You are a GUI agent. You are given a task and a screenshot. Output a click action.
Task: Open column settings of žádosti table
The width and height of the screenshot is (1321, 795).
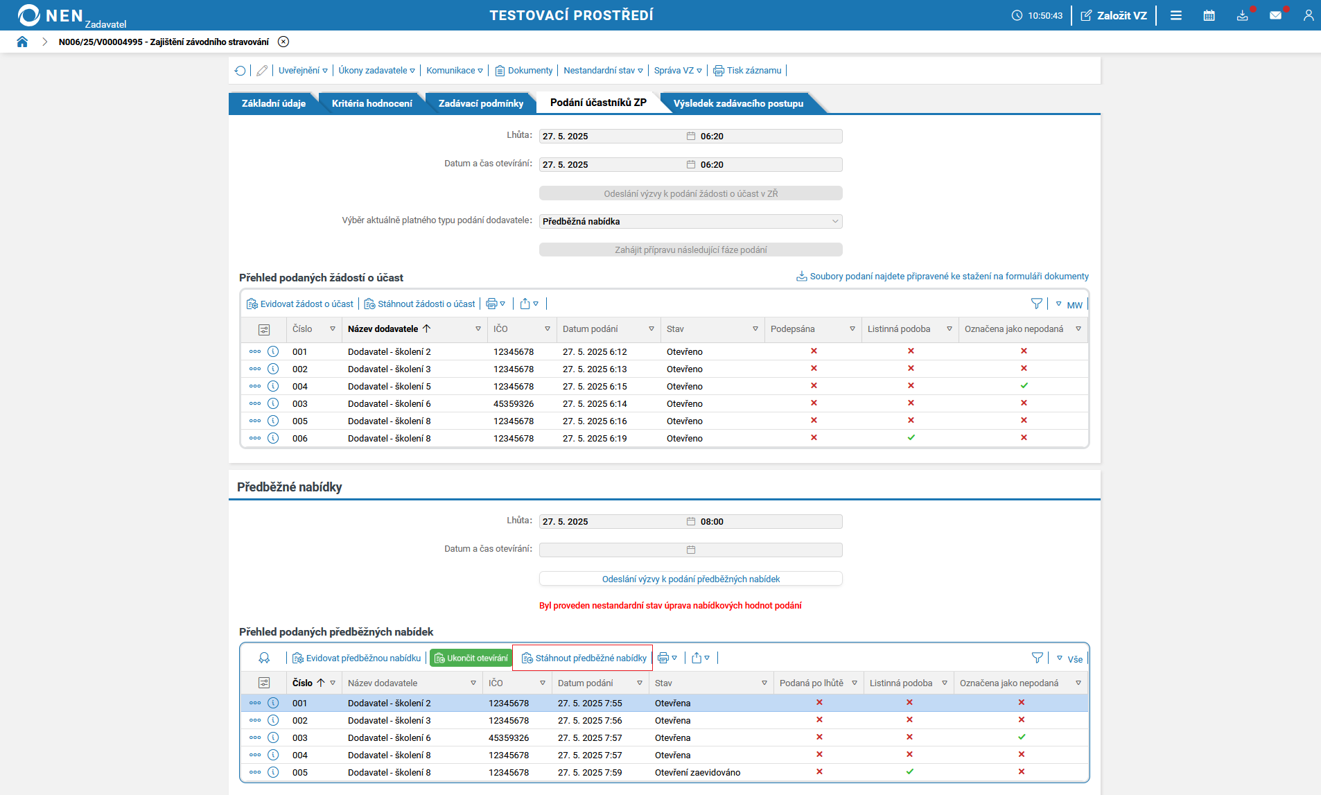[x=263, y=329]
